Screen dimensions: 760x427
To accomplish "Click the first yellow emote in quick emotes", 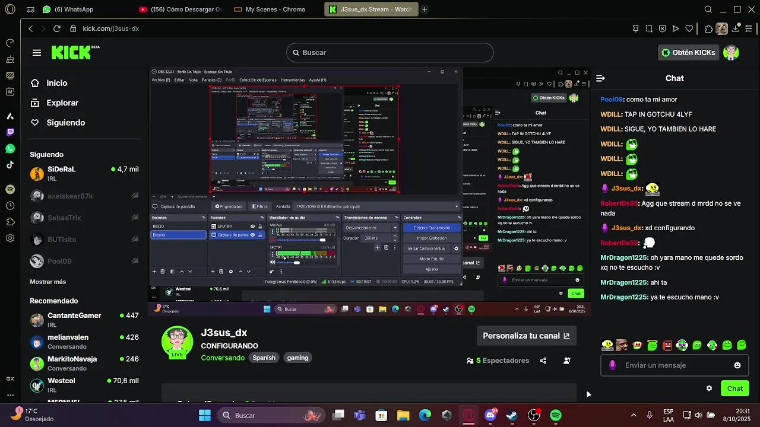I will click(x=607, y=345).
